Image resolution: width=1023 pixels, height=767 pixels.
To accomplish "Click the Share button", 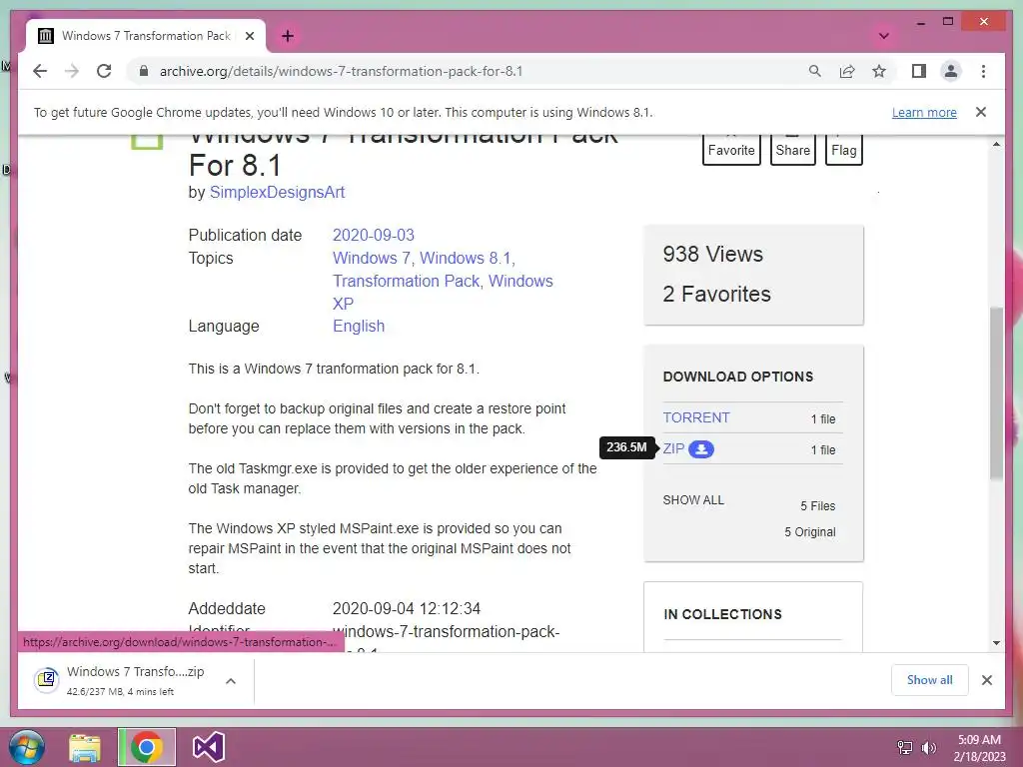I will pos(792,150).
